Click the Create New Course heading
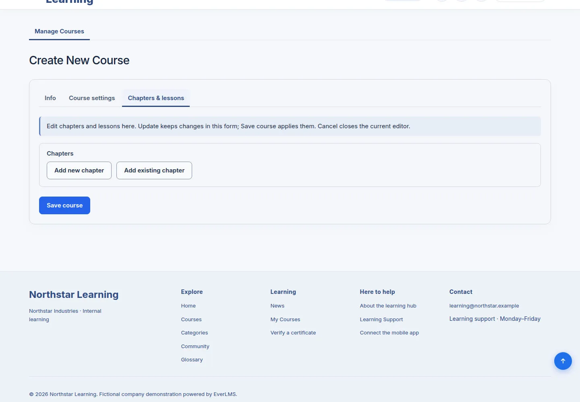Viewport: 580px width, 402px height. [79, 60]
